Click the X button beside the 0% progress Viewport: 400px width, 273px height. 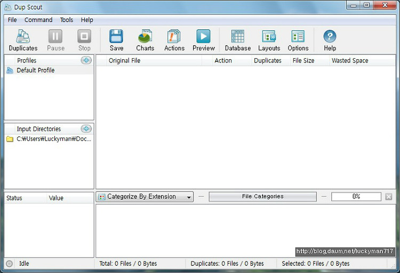[388, 197]
